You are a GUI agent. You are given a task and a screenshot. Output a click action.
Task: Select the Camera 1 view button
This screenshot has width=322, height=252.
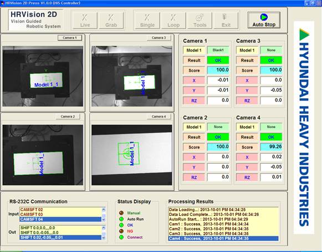coord(70,38)
